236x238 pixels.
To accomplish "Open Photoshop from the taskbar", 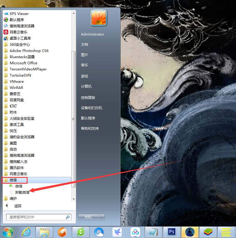I will coord(171,232).
